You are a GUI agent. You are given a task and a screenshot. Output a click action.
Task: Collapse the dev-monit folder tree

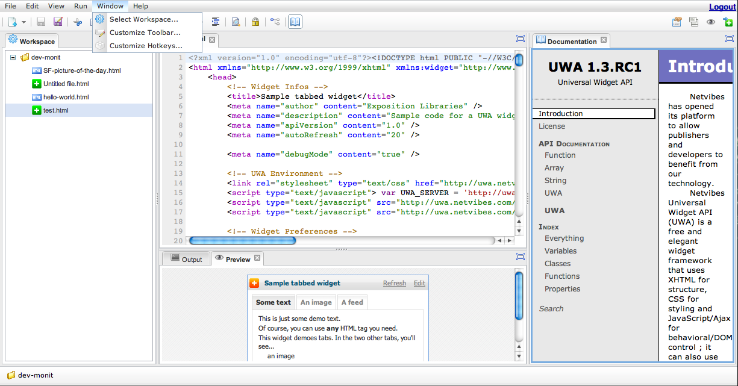[x=13, y=58]
